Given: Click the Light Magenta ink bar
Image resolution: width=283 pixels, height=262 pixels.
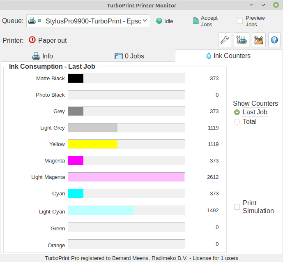Looking at the screenshot, I should pyautogui.click(x=126, y=177).
